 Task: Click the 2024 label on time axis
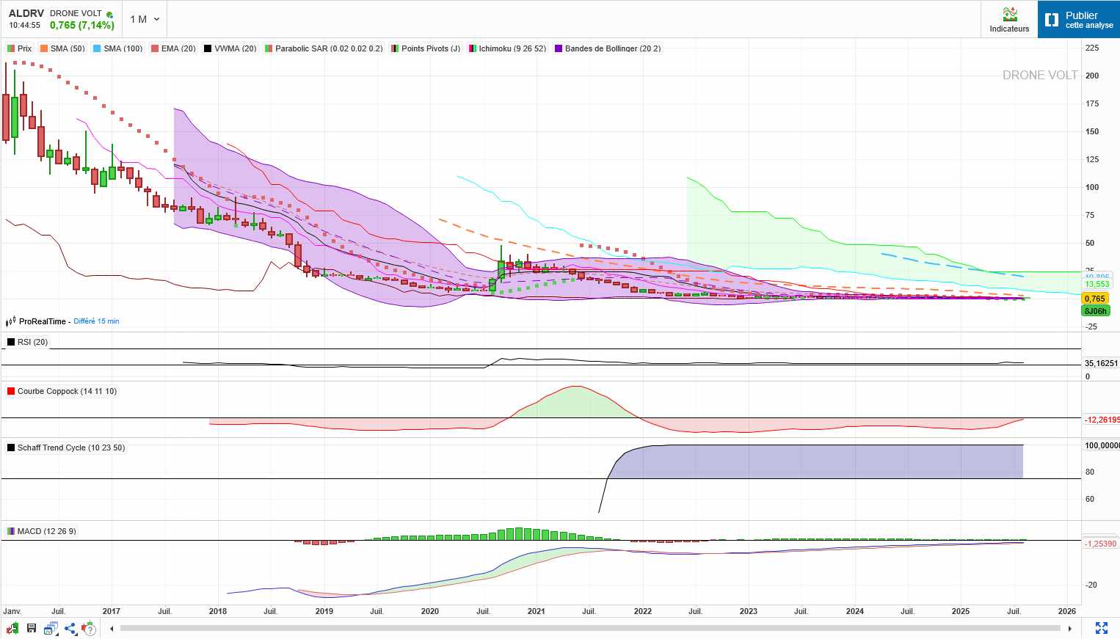pyautogui.click(x=854, y=611)
